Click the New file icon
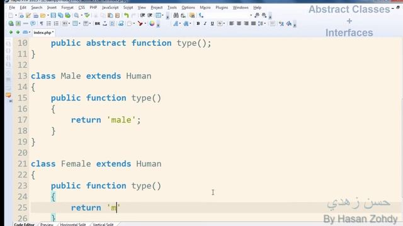 tap(11, 16)
